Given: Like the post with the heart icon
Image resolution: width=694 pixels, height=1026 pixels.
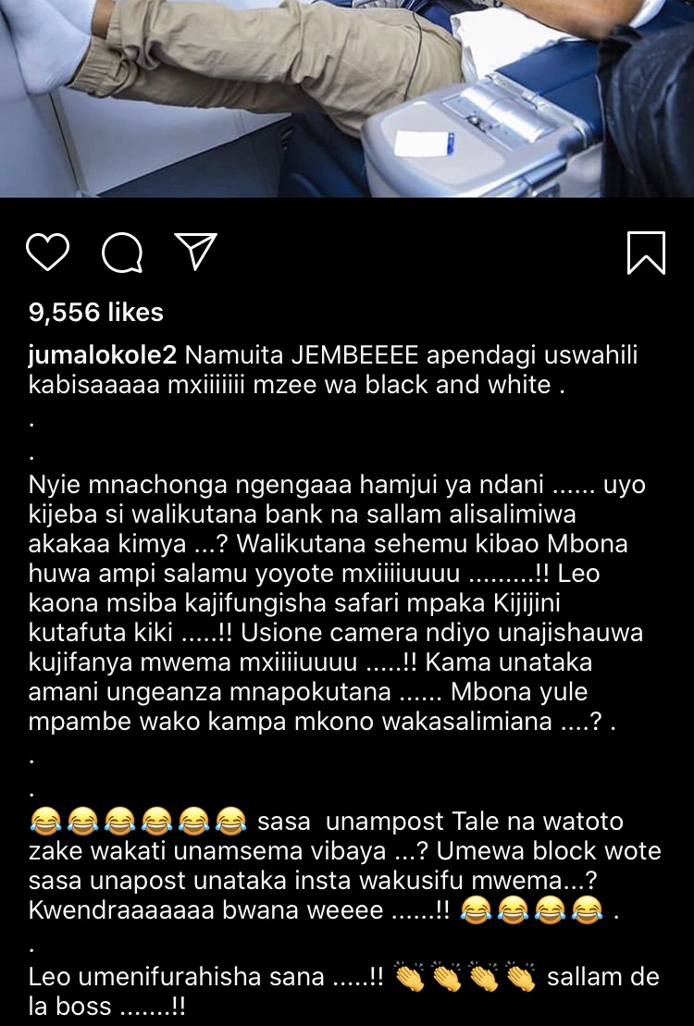Looking at the screenshot, I should coord(48,252).
